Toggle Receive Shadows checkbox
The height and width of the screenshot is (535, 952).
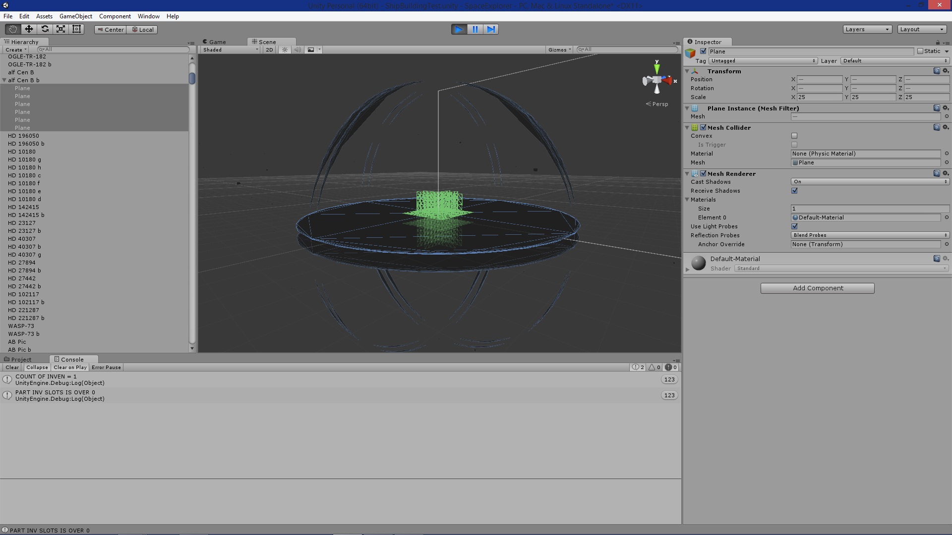pyautogui.click(x=794, y=191)
